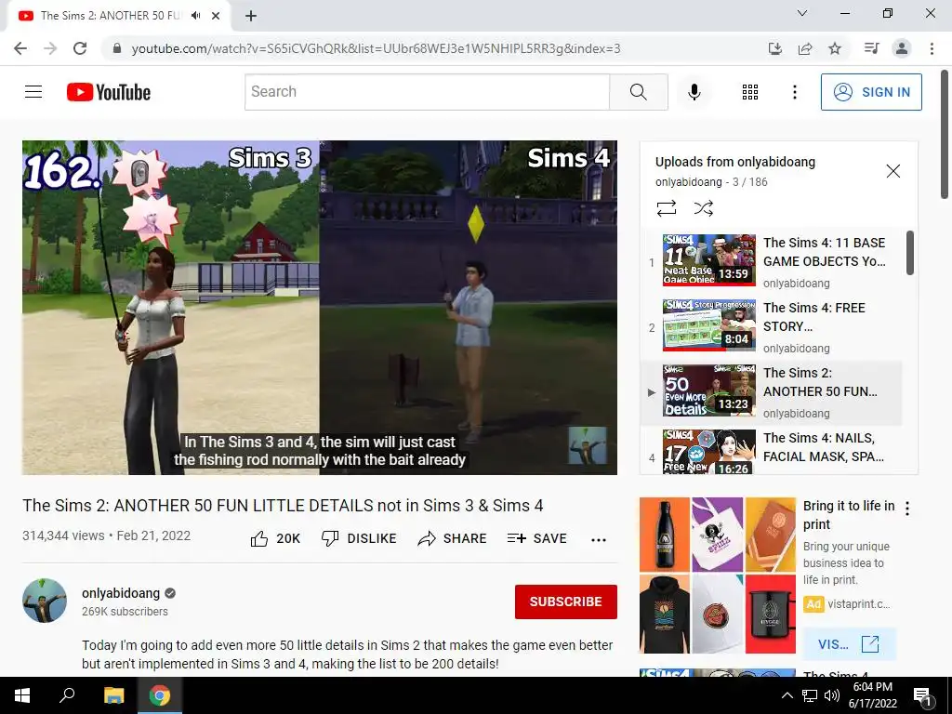Open the onlyabidoang channel name link
The height and width of the screenshot is (714, 952).
(121, 593)
